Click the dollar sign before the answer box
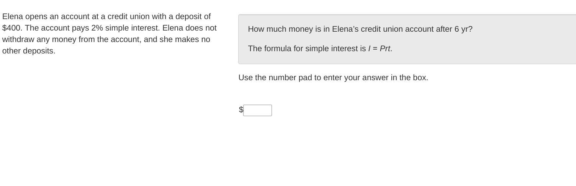Viewport: 576px width, 186px height. [x=241, y=110]
